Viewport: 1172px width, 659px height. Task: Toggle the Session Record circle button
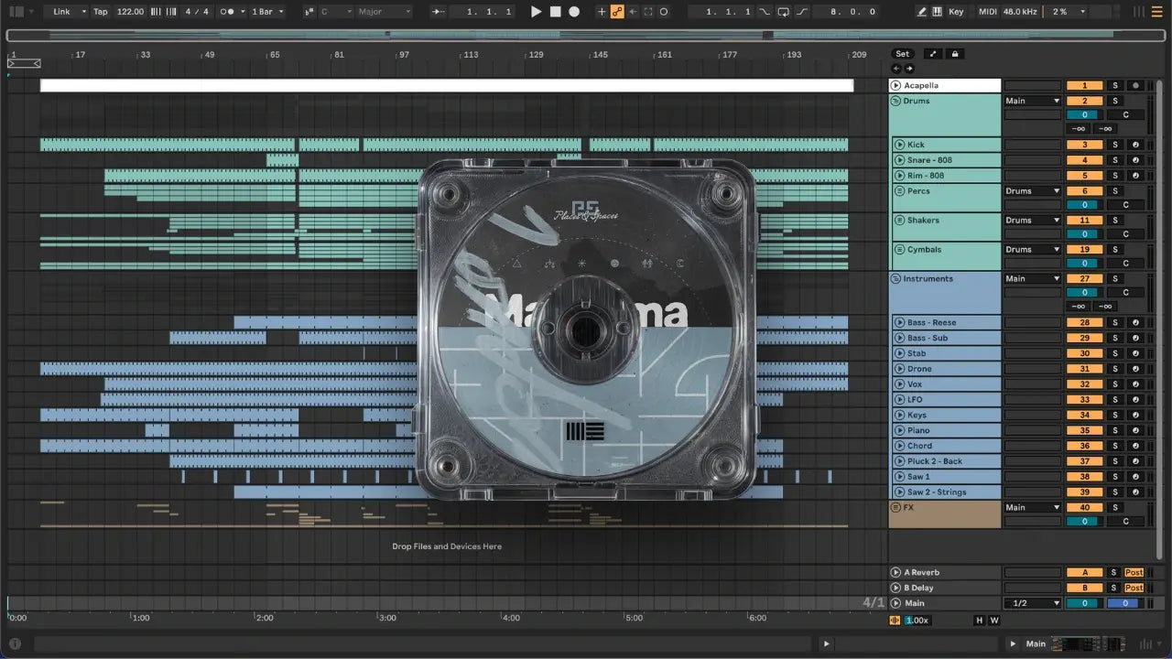(x=664, y=12)
